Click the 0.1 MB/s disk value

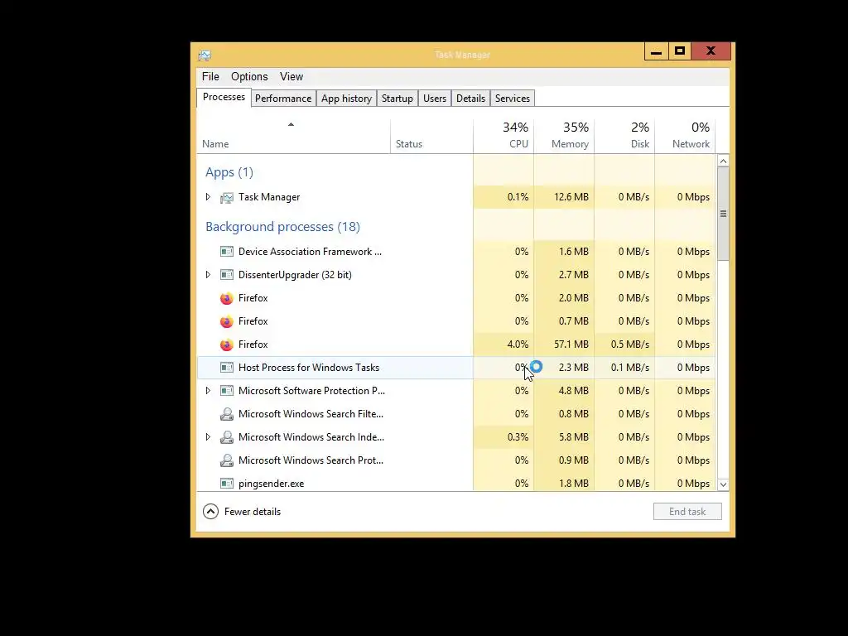point(630,368)
